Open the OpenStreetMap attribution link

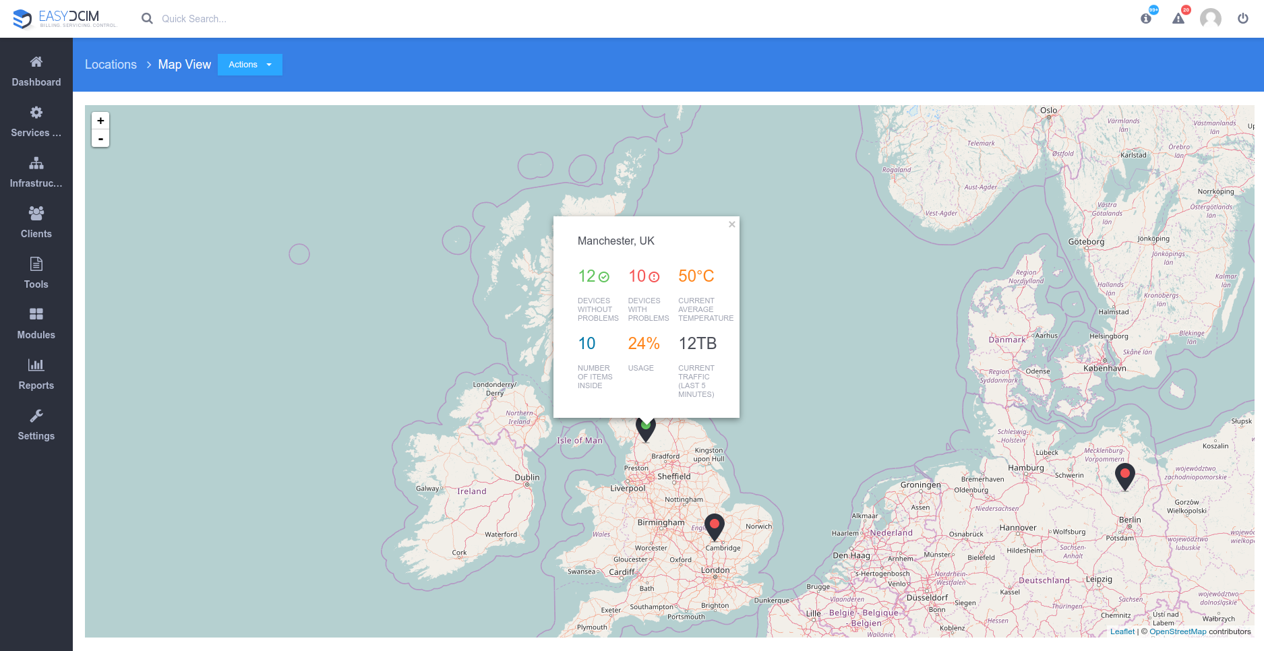pos(1178,631)
